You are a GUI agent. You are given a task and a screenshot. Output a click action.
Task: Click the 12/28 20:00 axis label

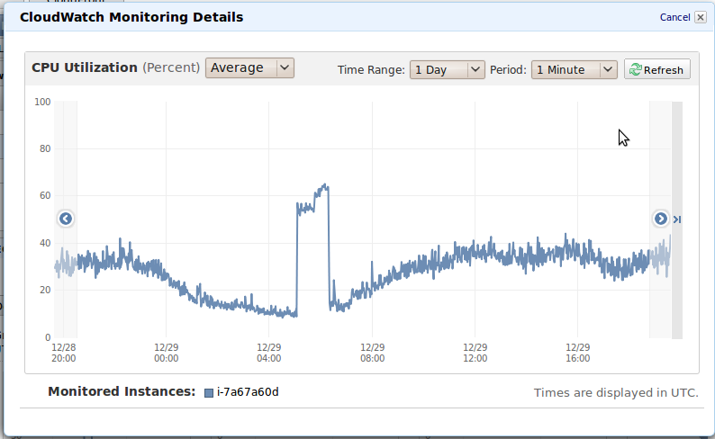click(x=63, y=353)
